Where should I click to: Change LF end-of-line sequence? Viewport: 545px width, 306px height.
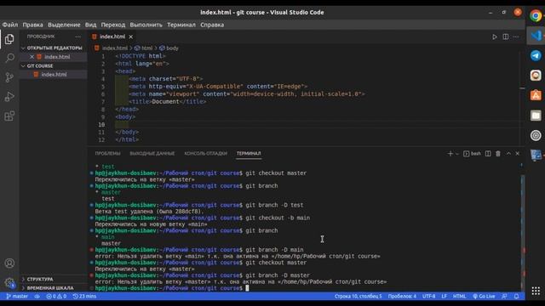[x=445, y=297]
